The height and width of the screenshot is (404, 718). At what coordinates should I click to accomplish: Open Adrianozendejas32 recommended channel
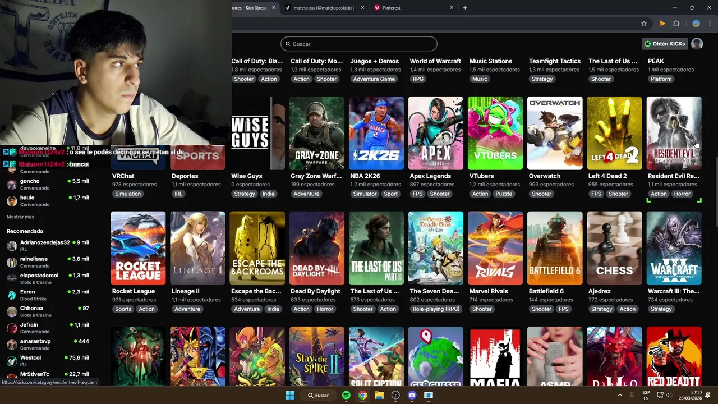[x=48, y=245]
